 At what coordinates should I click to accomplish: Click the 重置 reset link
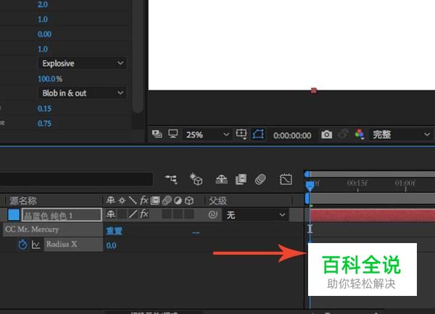[x=114, y=231]
